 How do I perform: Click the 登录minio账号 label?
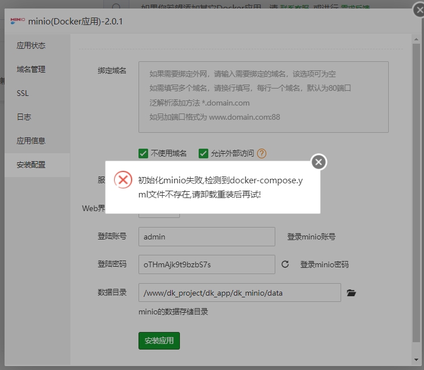(x=311, y=237)
